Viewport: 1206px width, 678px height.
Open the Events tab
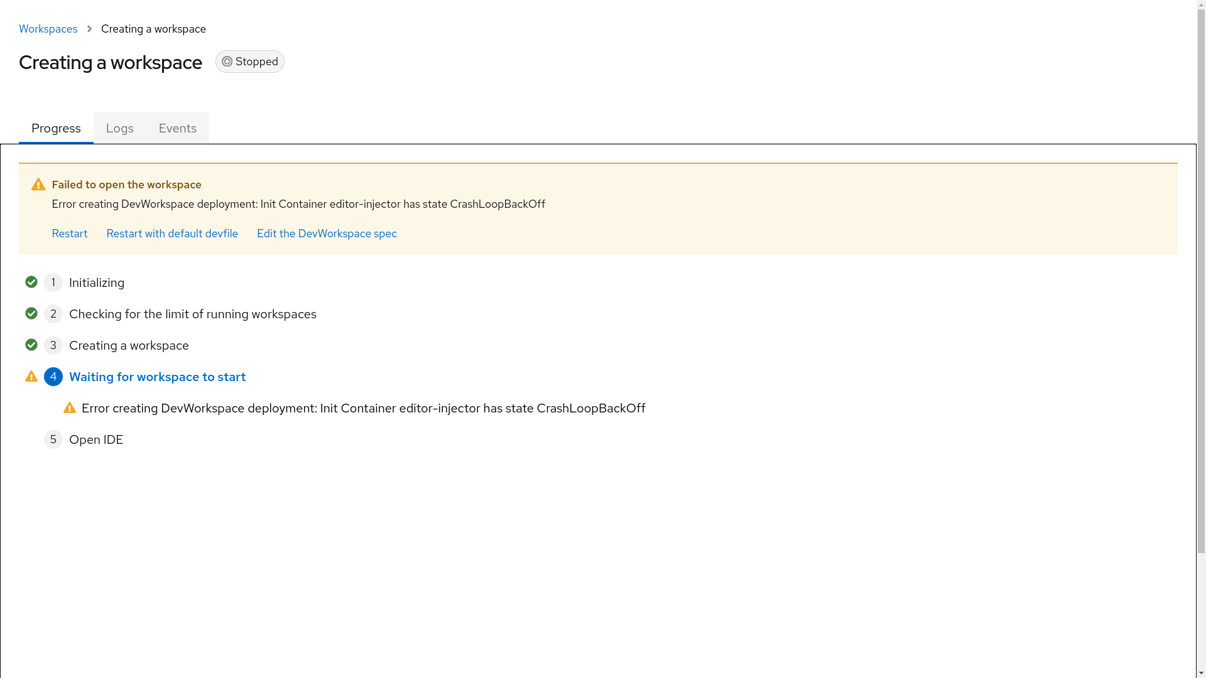pyautogui.click(x=177, y=128)
